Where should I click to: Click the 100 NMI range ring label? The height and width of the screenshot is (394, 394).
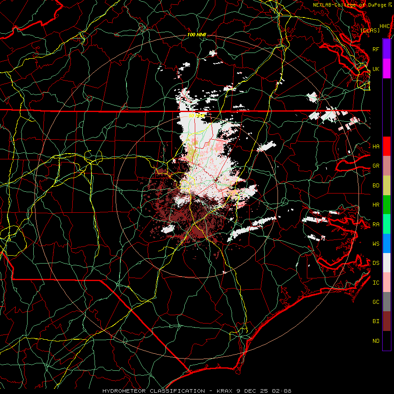(197, 35)
